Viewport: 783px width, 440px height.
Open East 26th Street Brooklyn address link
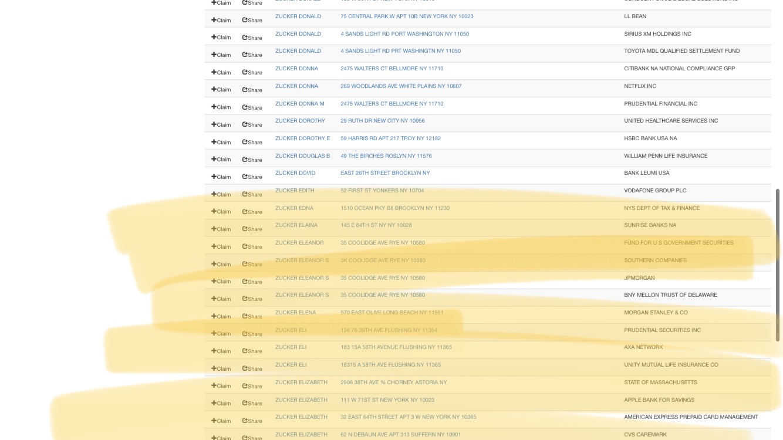pos(385,173)
